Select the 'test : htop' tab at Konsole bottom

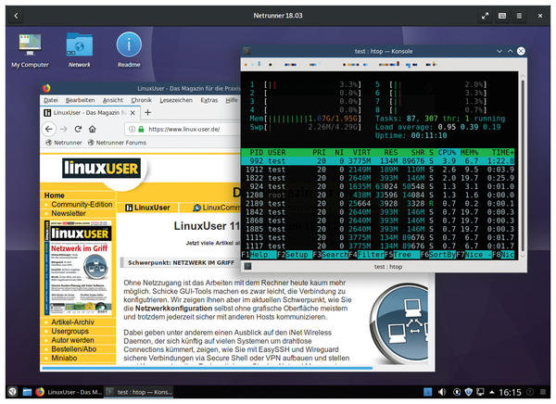[388, 267]
